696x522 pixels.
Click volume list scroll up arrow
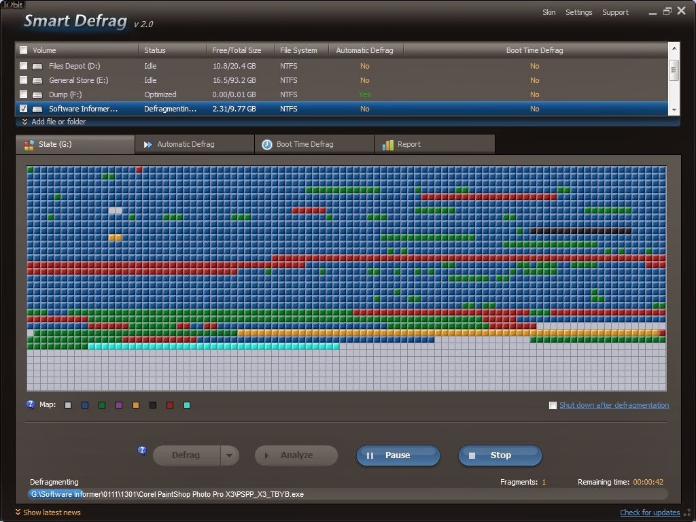coord(674,48)
